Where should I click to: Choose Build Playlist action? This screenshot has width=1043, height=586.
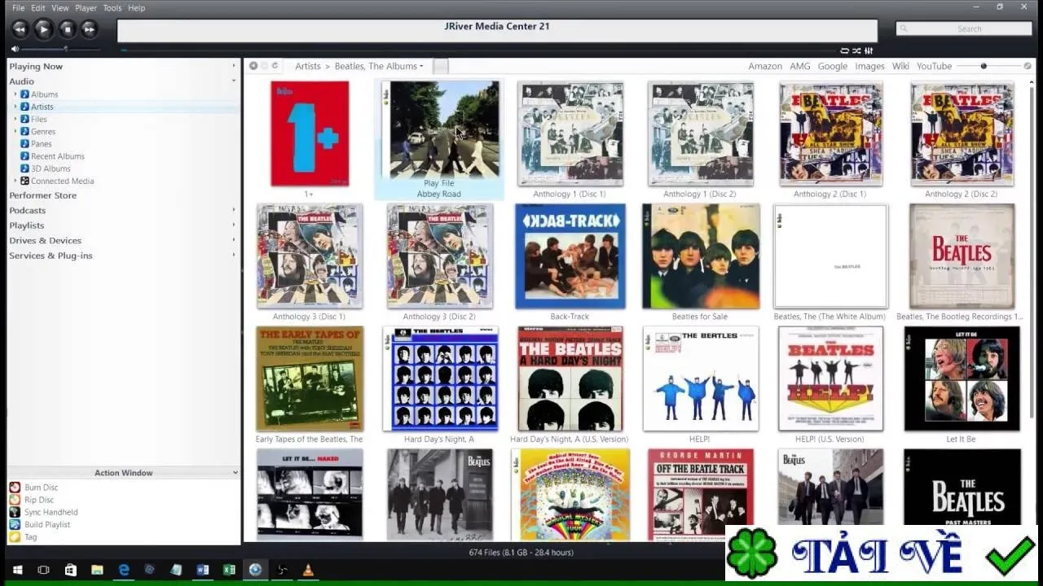(x=47, y=524)
